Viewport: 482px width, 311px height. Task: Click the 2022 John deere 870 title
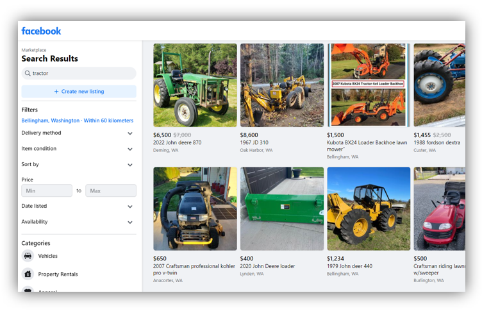click(178, 143)
